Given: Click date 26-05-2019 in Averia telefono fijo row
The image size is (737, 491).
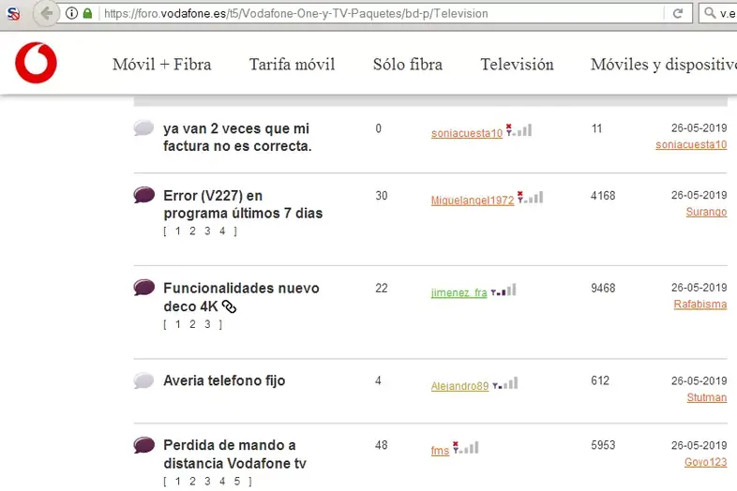Looking at the screenshot, I should [x=699, y=381].
